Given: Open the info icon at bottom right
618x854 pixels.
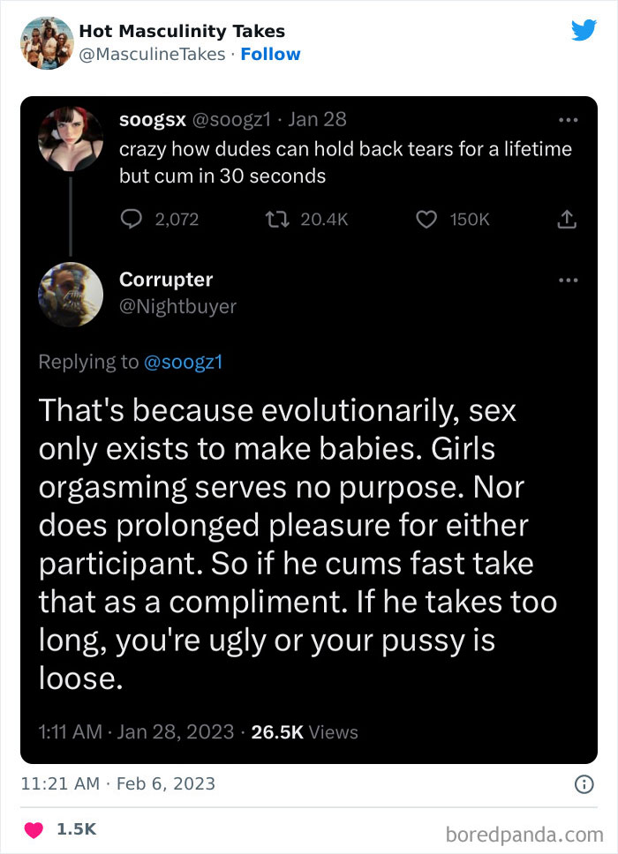Looking at the screenshot, I should pyautogui.click(x=584, y=783).
